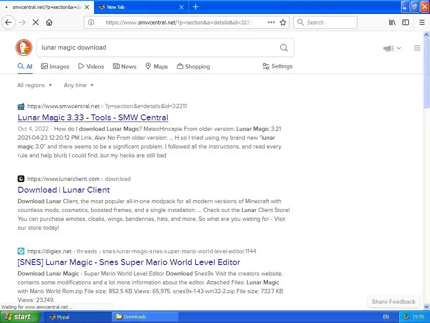Open the DuckDuckGo megaphone dropdown
430x323 pixels.
click(x=392, y=48)
